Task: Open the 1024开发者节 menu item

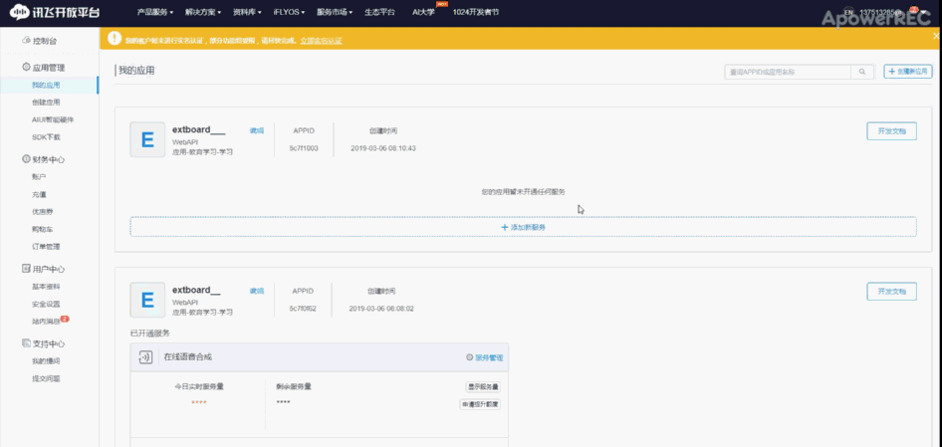Action: [475, 12]
